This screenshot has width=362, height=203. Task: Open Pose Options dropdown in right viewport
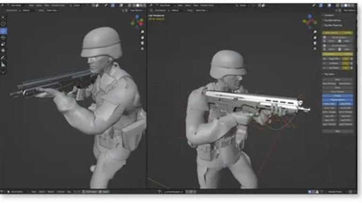(x=349, y=11)
